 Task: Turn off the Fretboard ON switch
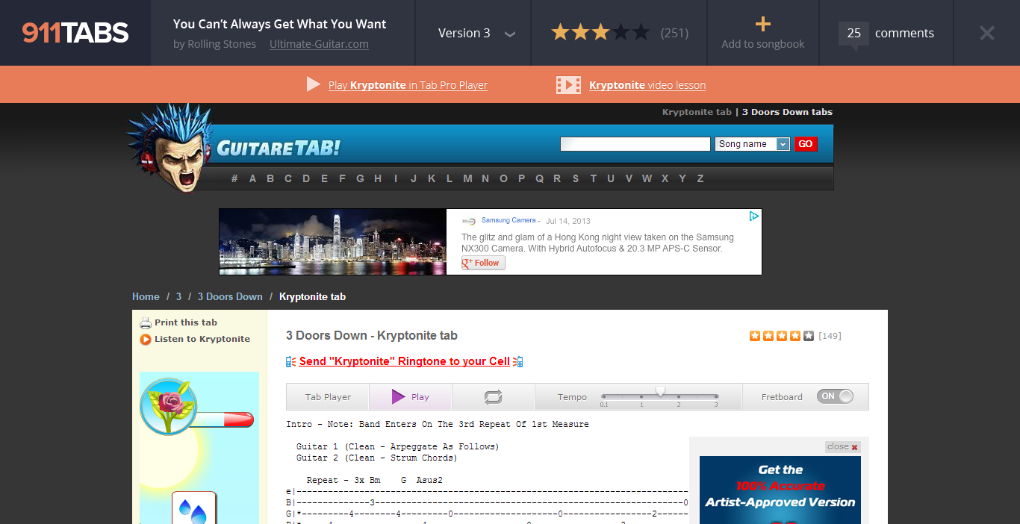coord(835,396)
